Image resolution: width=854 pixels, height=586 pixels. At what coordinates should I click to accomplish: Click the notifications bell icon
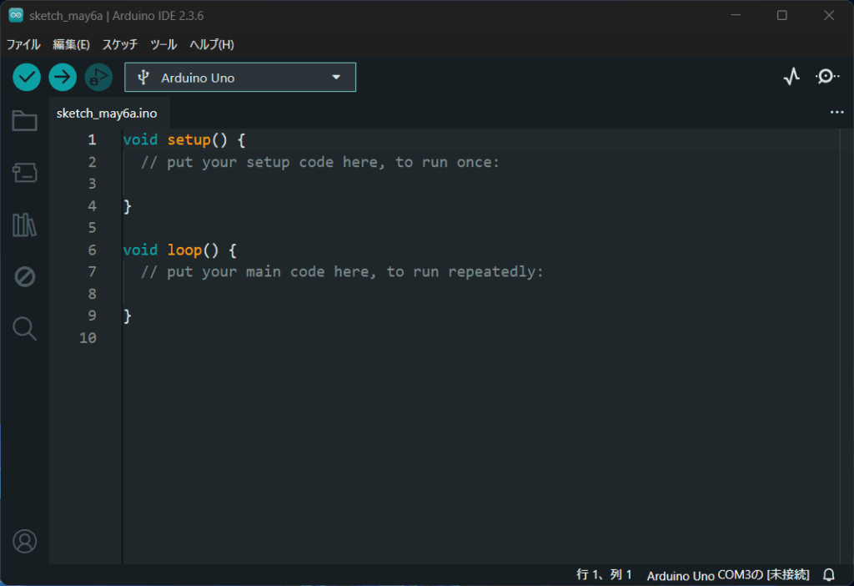tap(829, 574)
